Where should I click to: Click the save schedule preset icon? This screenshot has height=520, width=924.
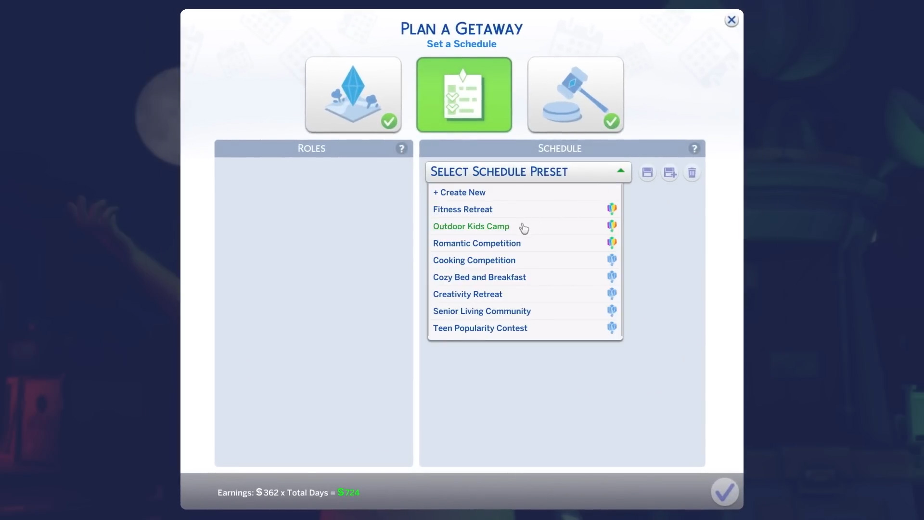647,172
